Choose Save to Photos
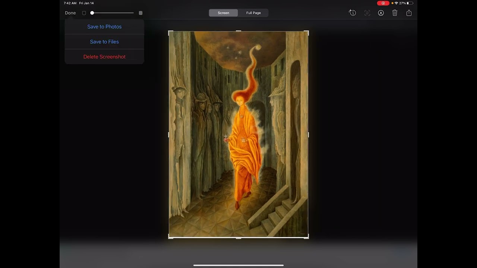 point(104,27)
